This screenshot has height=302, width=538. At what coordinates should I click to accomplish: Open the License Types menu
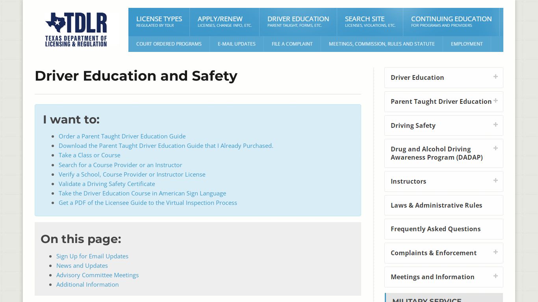coord(159,22)
